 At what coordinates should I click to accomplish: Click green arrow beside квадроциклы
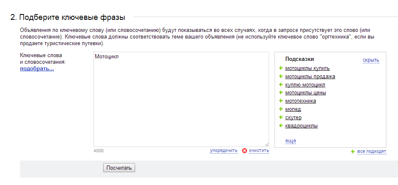click(281, 125)
